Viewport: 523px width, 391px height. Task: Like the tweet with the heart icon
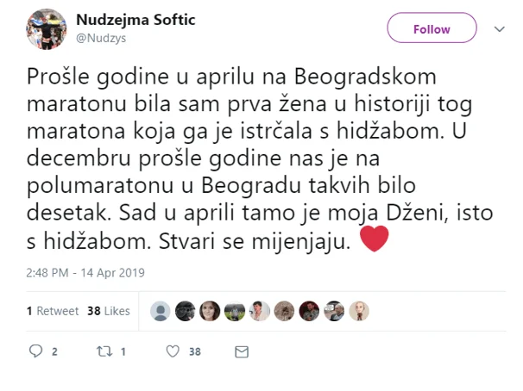[173, 351]
